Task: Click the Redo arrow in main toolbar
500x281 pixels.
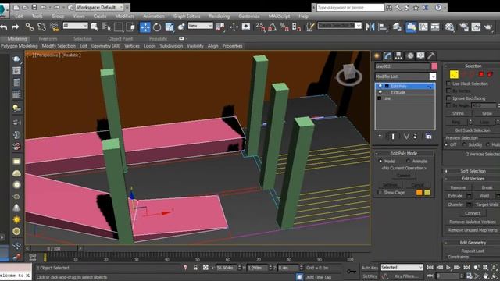Action: pyautogui.click(x=15, y=27)
